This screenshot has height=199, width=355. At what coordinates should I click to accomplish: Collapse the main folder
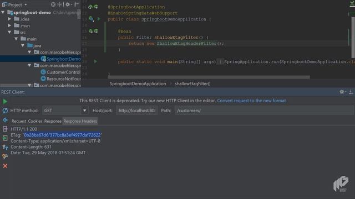(x=16, y=39)
